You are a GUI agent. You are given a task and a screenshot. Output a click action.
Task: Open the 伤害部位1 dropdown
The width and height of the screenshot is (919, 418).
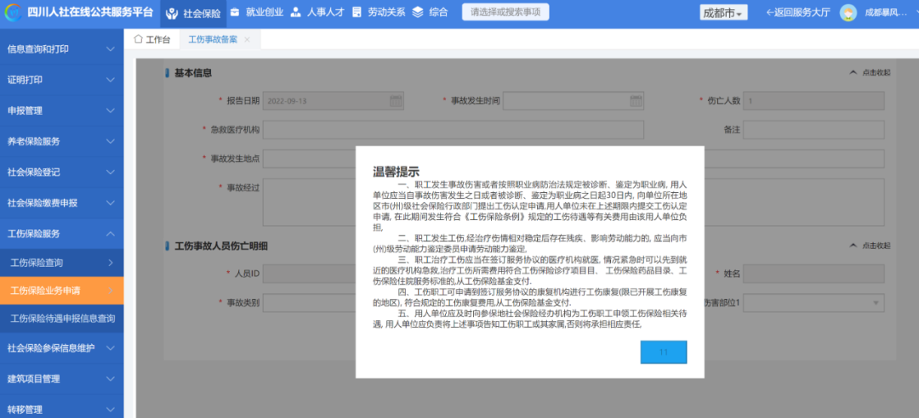tap(813, 302)
